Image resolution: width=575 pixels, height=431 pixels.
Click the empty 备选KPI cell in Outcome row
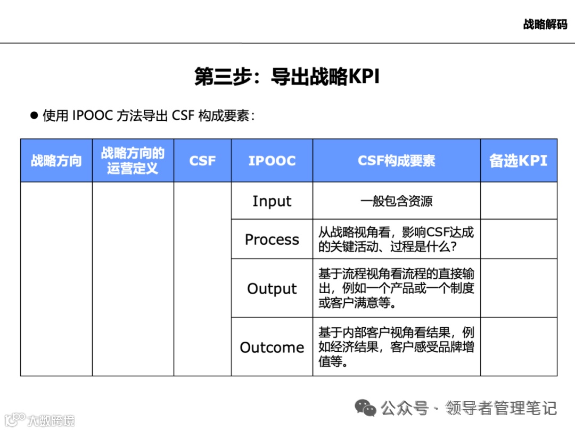pyautogui.click(x=519, y=347)
